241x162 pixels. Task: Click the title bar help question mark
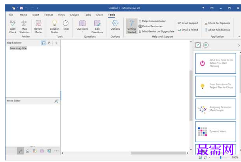(x=203, y=8)
